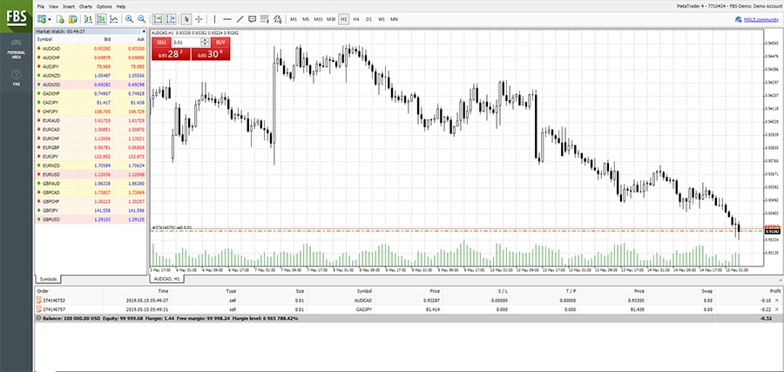This screenshot has width=784, height=372.
Task: Switch chart to candlestick display
Action: (x=100, y=18)
